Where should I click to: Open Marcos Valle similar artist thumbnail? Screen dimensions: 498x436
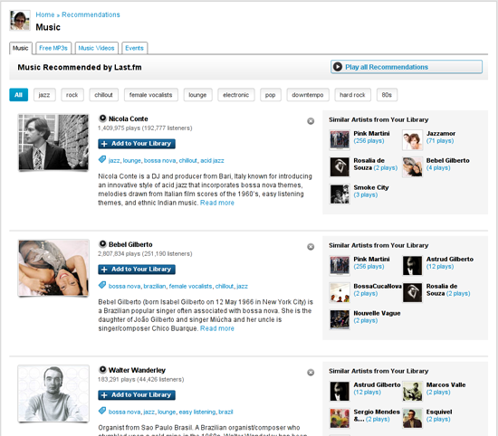coord(412,392)
